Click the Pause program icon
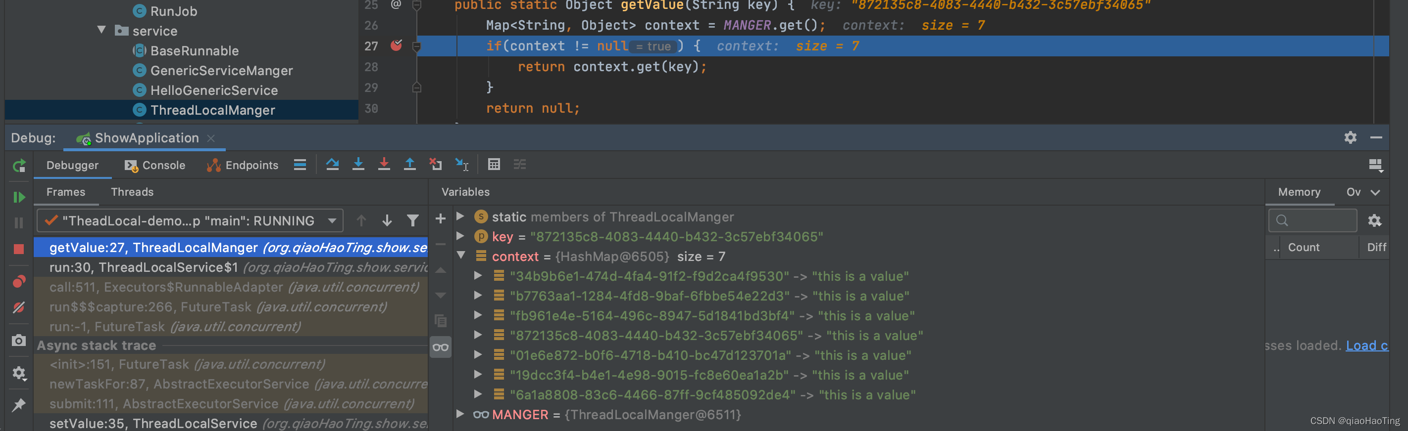 click(x=19, y=222)
